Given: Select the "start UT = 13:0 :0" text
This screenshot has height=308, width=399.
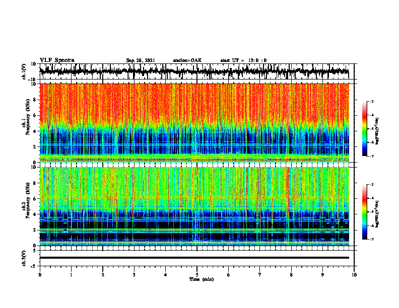Looking at the screenshot, I should 243,60.
